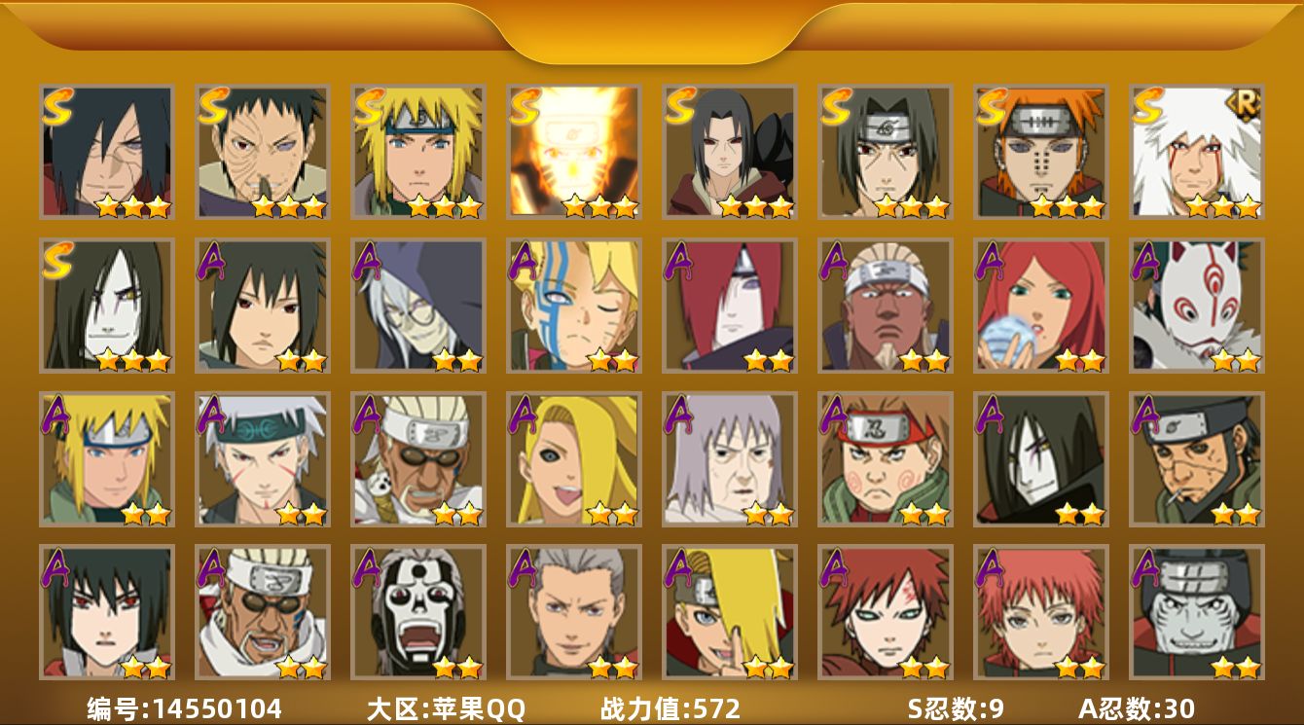Open the white-haired S ninja with R badge
The height and width of the screenshot is (725, 1304).
(x=1196, y=151)
